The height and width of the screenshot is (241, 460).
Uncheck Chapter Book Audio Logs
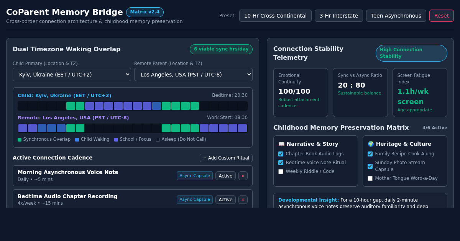(x=281, y=154)
